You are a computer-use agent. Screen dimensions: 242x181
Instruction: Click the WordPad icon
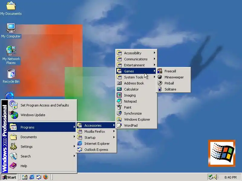pos(119,125)
